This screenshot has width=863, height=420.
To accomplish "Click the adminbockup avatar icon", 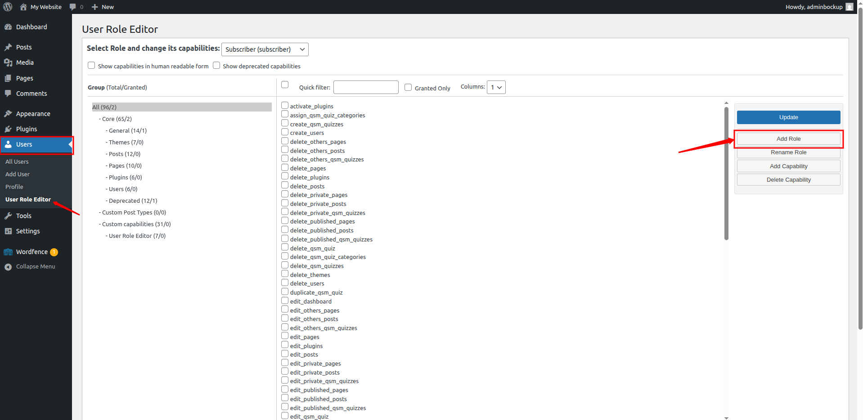I will pos(849,7).
